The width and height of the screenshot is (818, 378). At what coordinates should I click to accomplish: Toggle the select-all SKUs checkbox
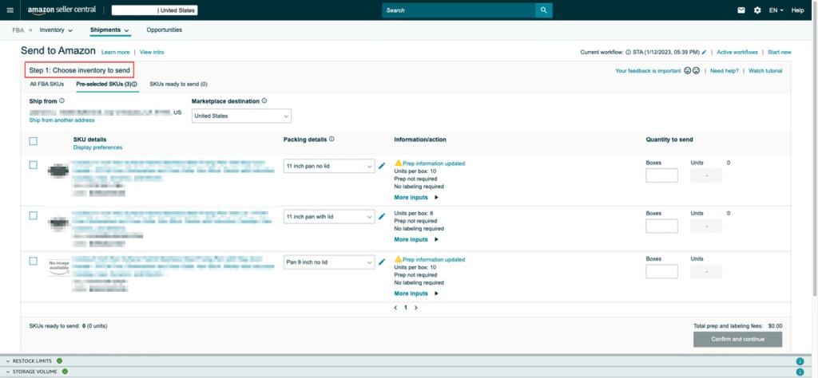[33, 141]
